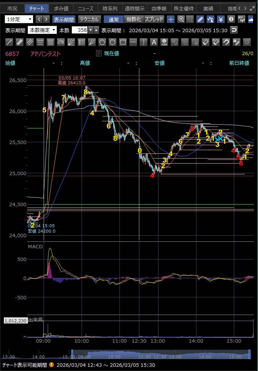The width and height of the screenshot is (258, 371).
Task: Expand the 本数指定 period dropdown
Action: point(42,30)
